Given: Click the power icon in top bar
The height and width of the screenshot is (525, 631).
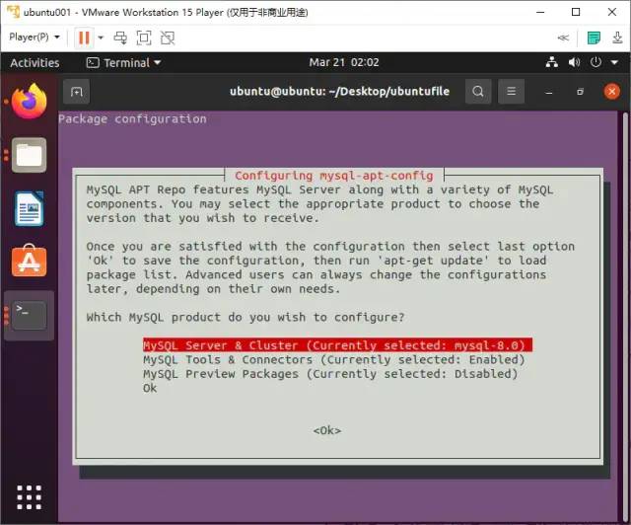Looking at the screenshot, I should 596,62.
